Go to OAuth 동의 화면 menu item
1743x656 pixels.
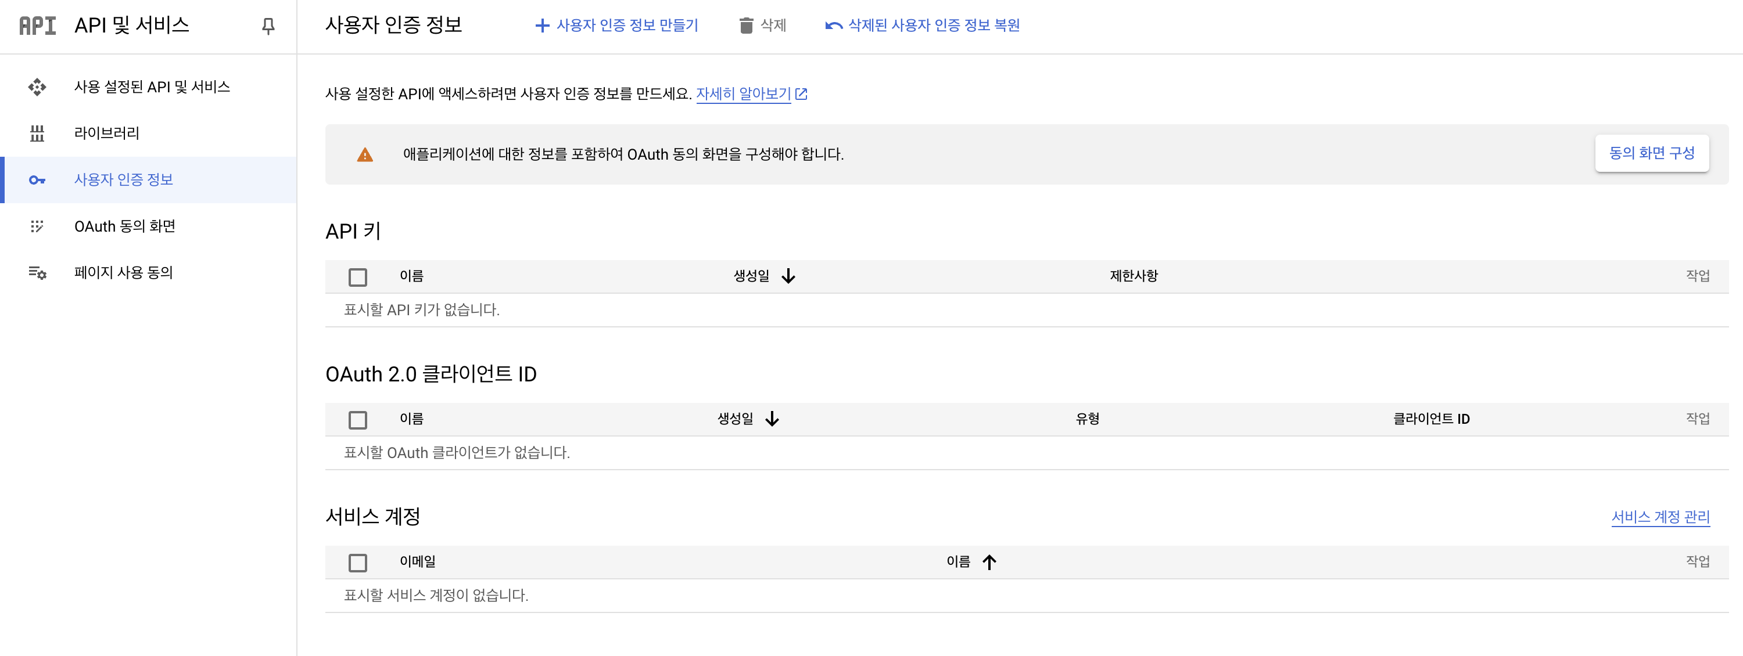(124, 226)
